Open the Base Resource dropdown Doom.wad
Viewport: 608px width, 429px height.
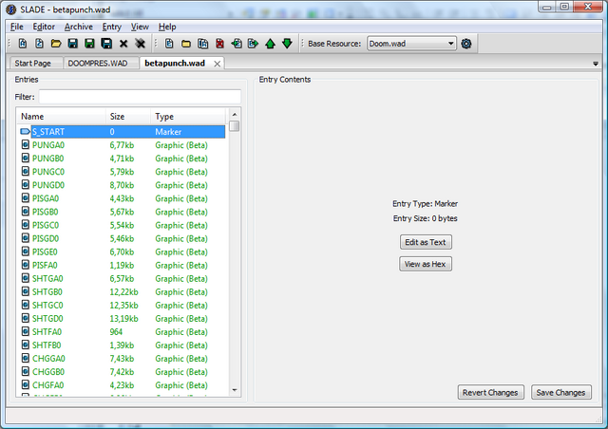tap(411, 44)
